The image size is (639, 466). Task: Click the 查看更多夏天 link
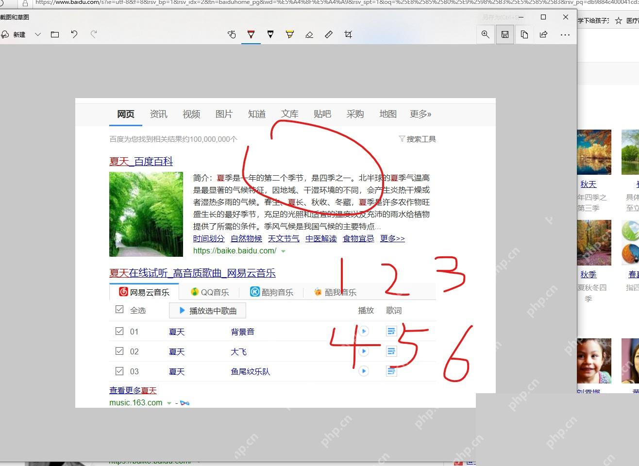[133, 391]
